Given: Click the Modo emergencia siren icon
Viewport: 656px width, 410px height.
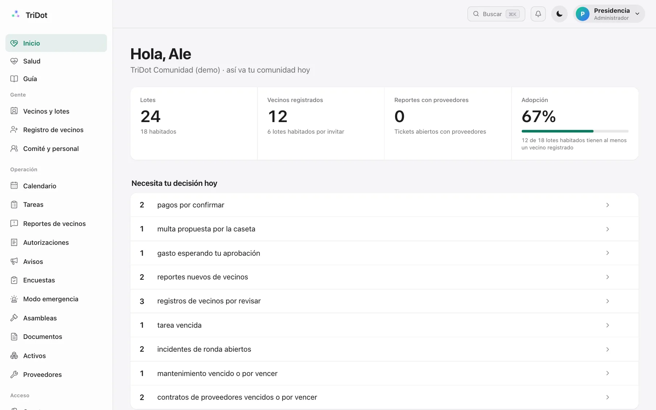Looking at the screenshot, I should tap(14, 299).
